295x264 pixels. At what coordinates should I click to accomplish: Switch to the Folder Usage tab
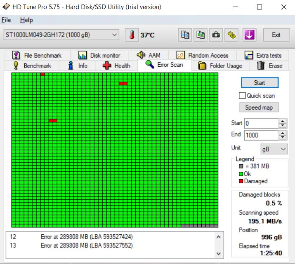[x=220, y=65]
